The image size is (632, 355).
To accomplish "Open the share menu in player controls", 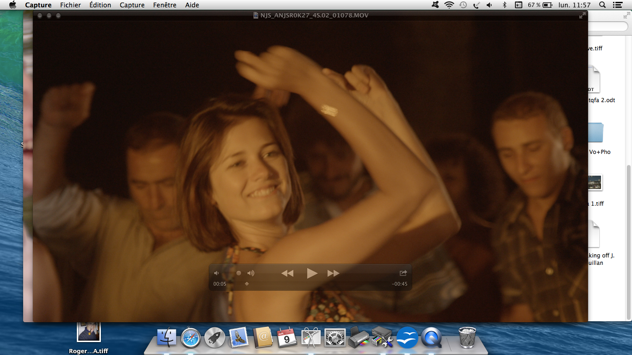I will click(403, 273).
